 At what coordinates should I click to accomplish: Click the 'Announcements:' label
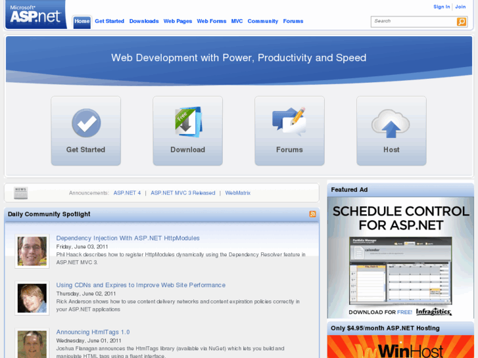(x=89, y=193)
